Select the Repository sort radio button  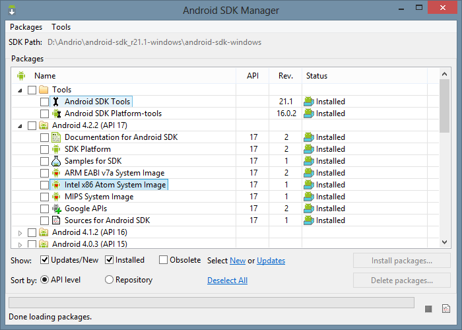(109, 280)
